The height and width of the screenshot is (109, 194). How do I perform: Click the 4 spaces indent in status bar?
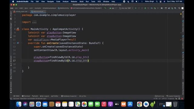pos(171,99)
